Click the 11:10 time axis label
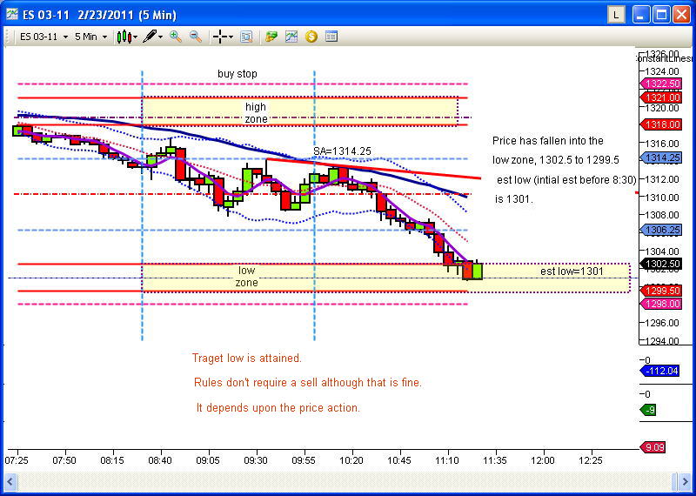The width and height of the screenshot is (696, 496). click(x=447, y=460)
